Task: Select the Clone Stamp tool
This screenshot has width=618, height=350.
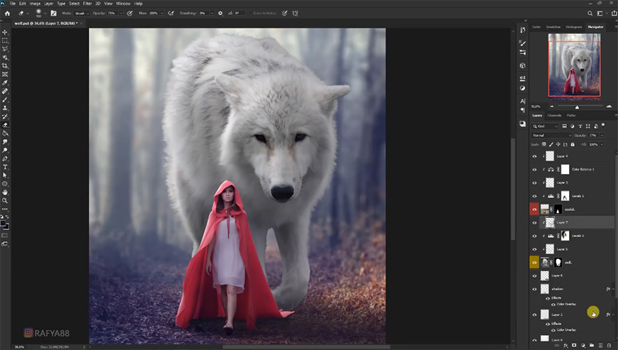Action: pos(5,109)
